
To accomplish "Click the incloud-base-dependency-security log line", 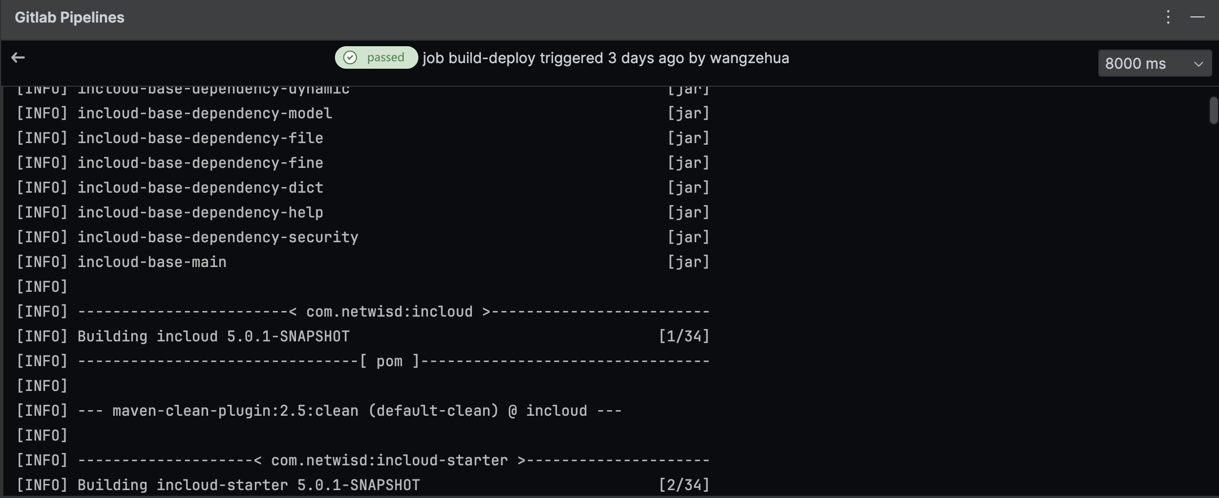I will [x=218, y=237].
